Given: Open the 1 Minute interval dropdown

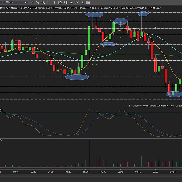Looking at the screenshot, I should (15, 2).
